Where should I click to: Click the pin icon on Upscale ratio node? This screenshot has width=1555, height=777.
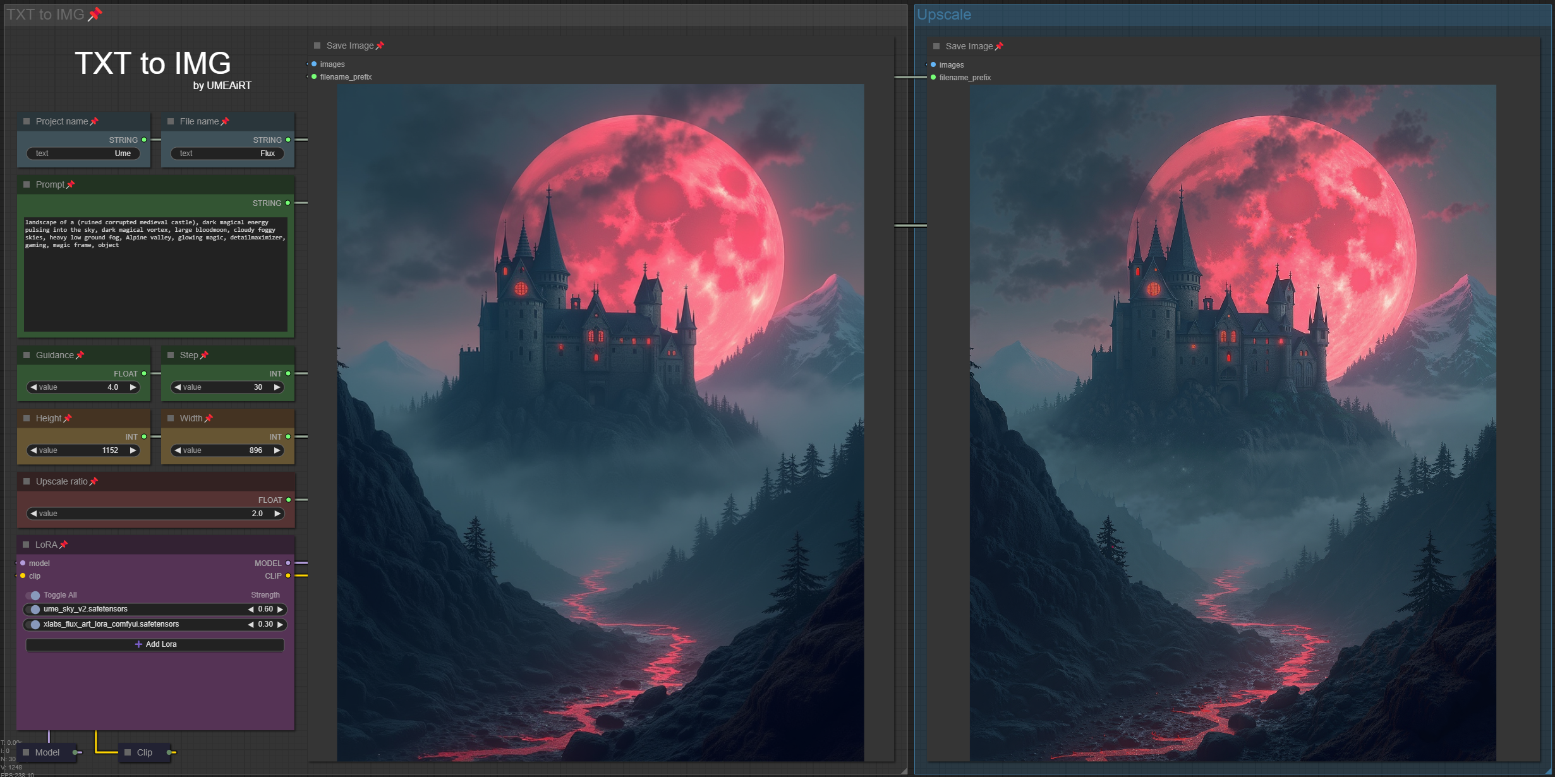[94, 481]
